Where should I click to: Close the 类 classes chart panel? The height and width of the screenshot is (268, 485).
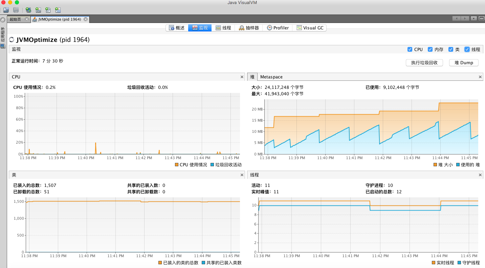(x=242, y=175)
